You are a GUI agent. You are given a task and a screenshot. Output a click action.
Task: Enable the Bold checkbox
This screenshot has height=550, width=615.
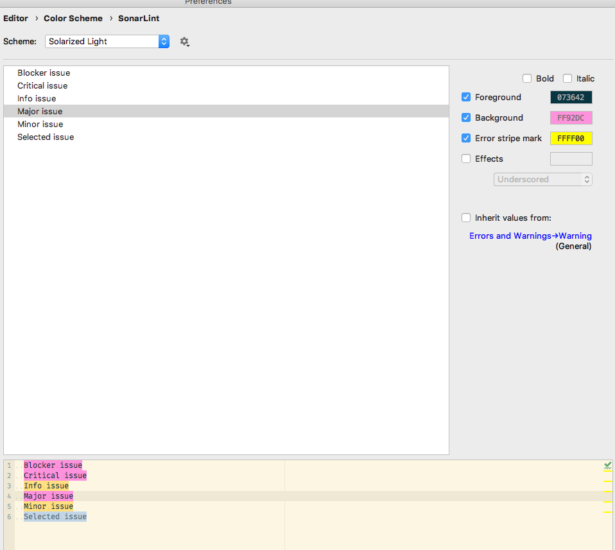[x=527, y=78]
